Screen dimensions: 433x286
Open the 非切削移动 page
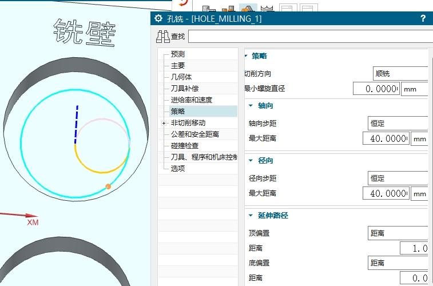point(188,123)
